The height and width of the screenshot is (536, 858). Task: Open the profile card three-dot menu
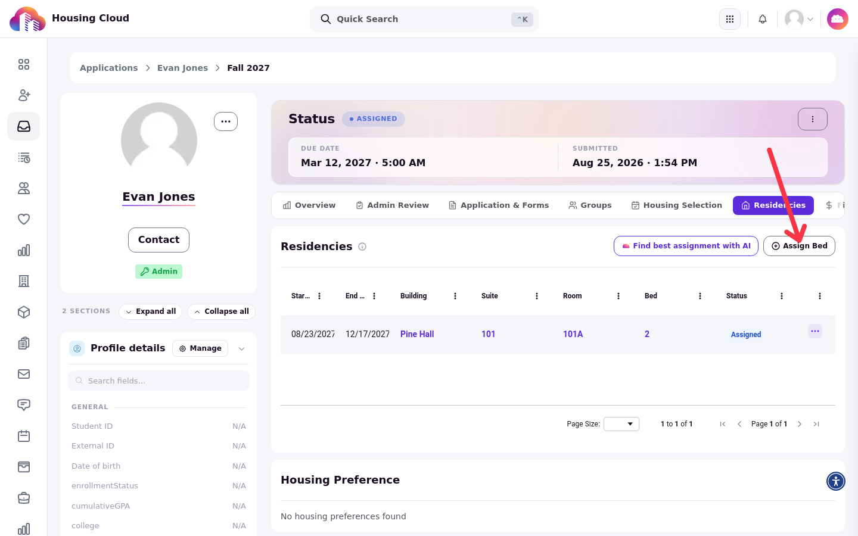pos(226,121)
